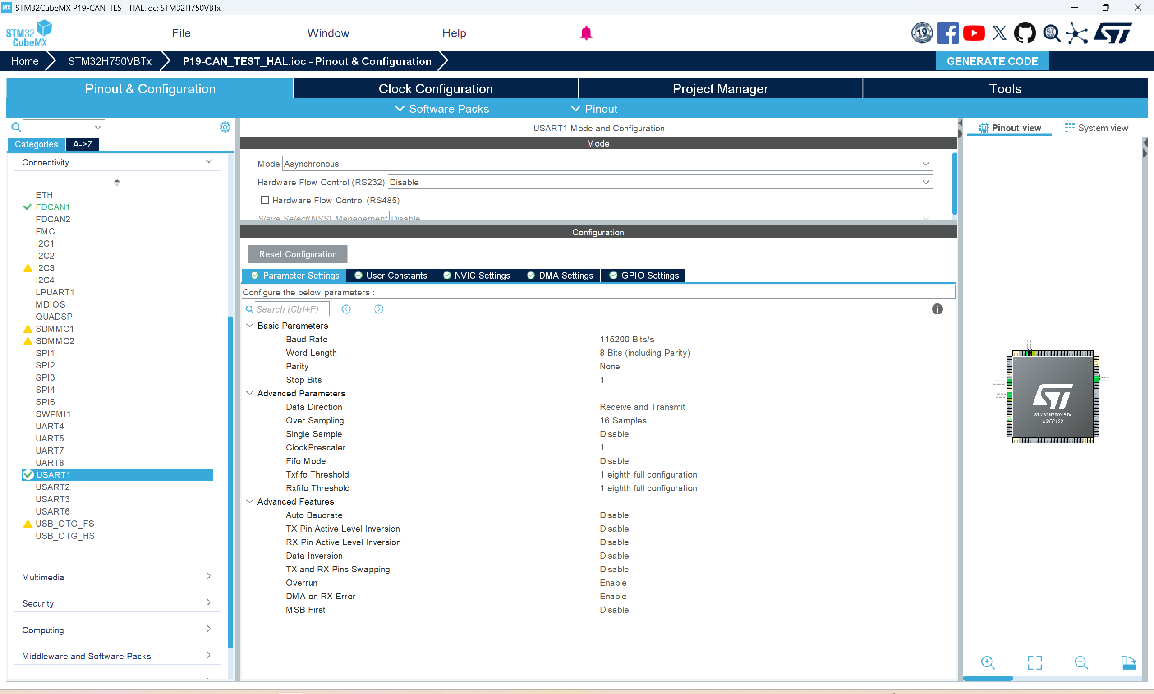Go to next search result arrow
This screenshot has width=1154, height=694.
[x=378, y=309]
